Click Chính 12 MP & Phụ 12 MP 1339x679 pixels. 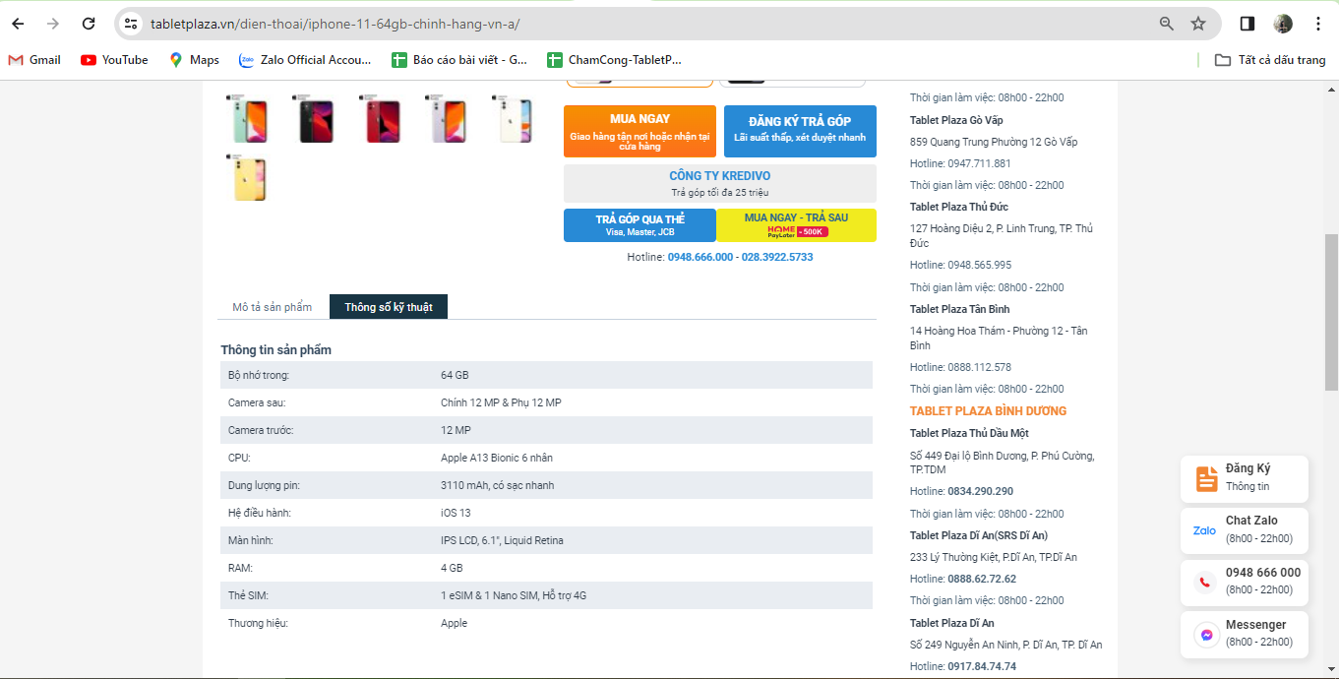point(501,402)
